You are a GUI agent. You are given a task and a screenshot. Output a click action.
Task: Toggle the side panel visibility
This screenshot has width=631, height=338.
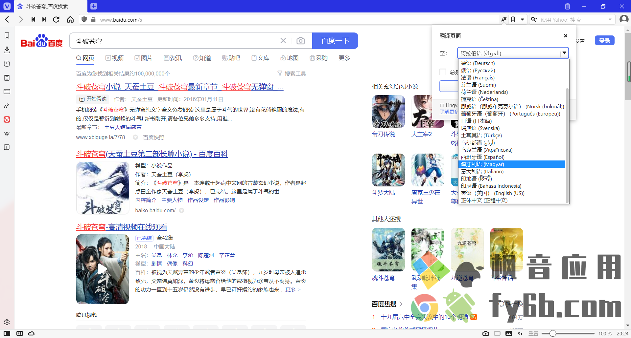tap(7, 333)
